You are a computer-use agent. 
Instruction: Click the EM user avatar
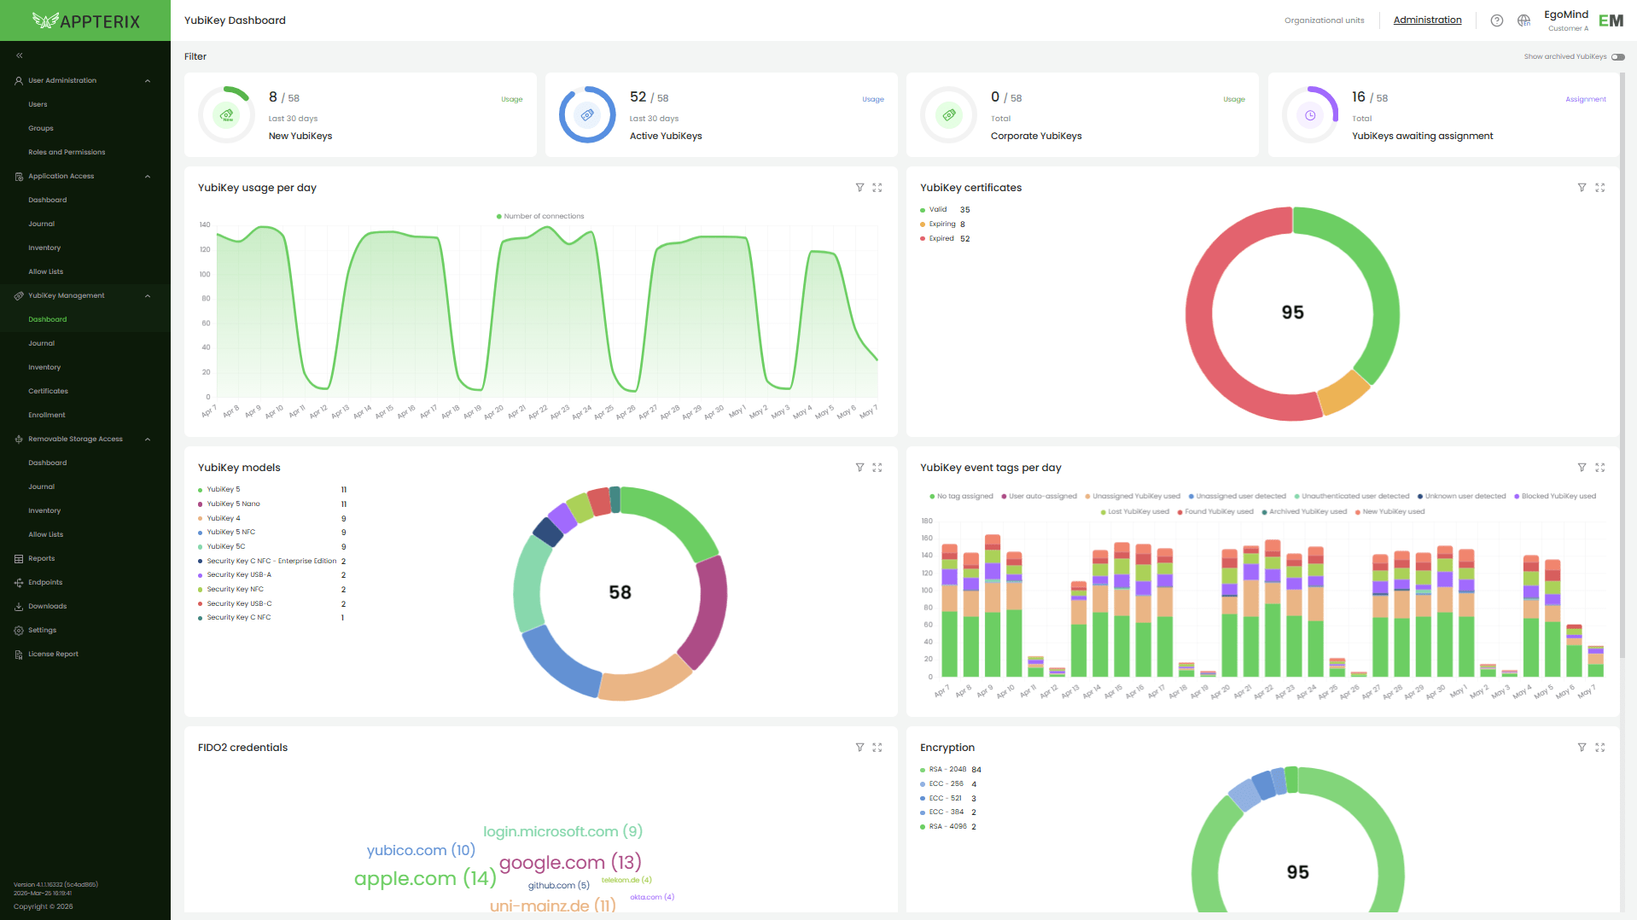click(1611, 20)
